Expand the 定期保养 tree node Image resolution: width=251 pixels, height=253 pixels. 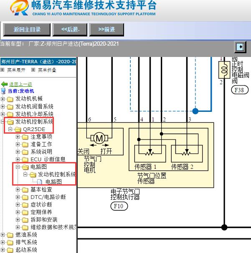18,212
